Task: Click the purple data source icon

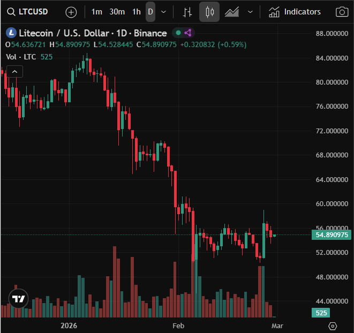Action: (x=188, y=33)
